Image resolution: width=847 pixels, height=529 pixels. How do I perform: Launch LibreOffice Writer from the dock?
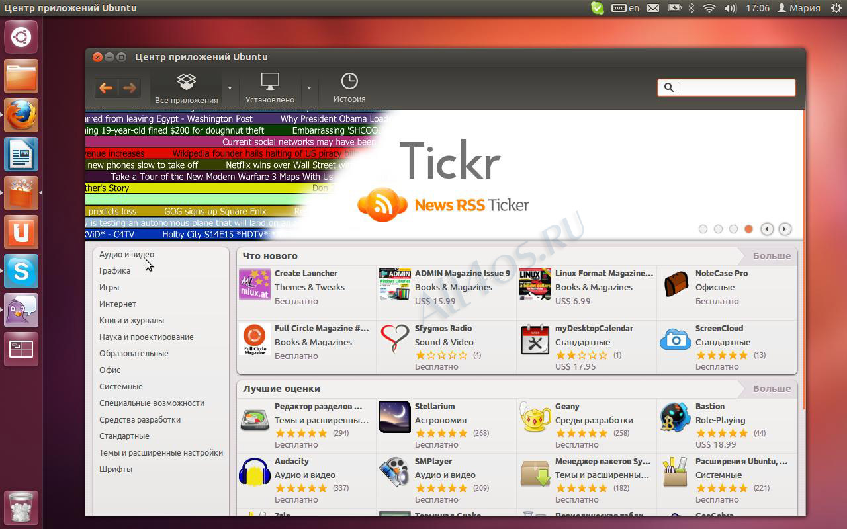21,155
